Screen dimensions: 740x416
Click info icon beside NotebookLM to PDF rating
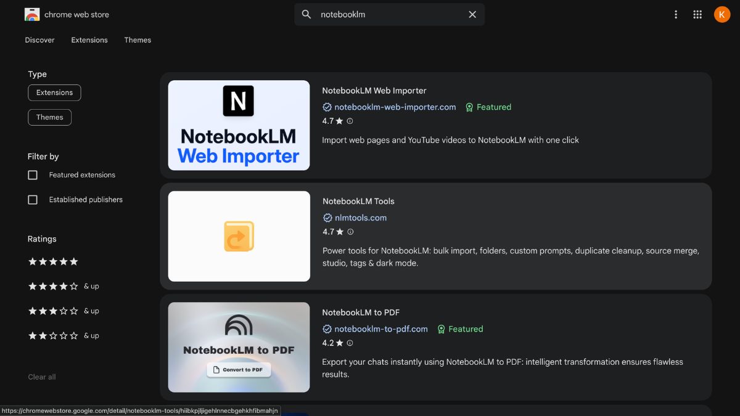point(350,343)
